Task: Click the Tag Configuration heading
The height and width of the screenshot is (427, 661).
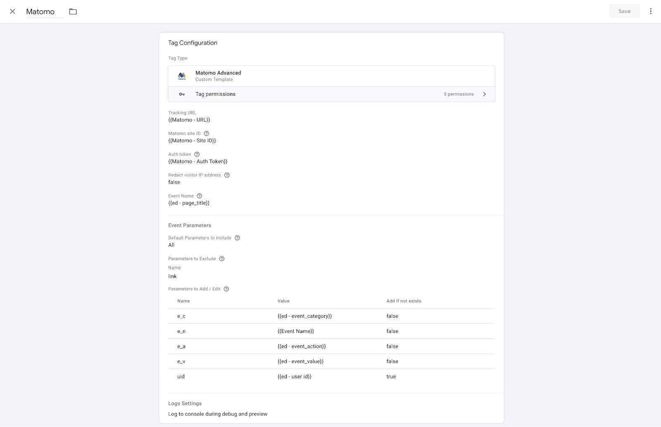Action: click(193, 43)
